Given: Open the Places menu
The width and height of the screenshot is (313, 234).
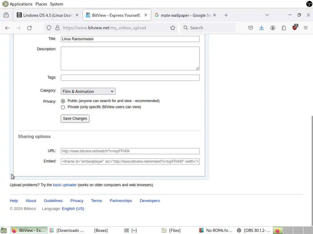Looking at the screenshot, I should point(41,4).
